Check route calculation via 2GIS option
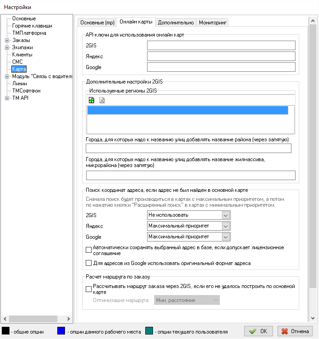Screen dimensions: 319x339 (x=88, y=289)
